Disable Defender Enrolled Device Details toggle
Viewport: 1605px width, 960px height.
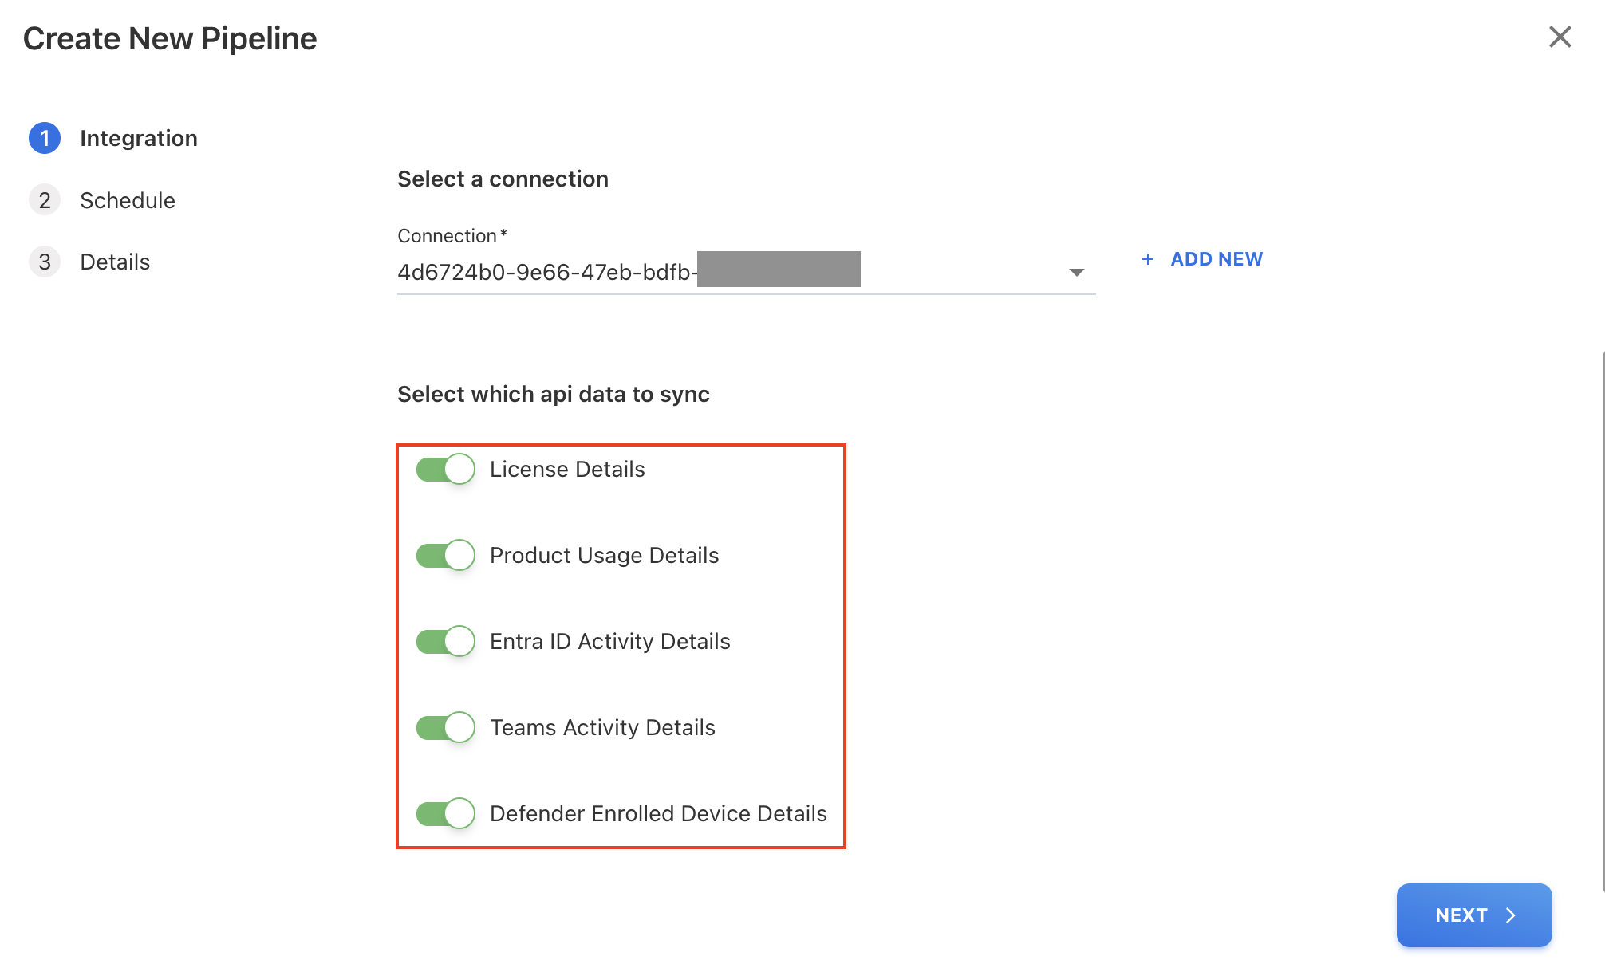click(446, 813)
